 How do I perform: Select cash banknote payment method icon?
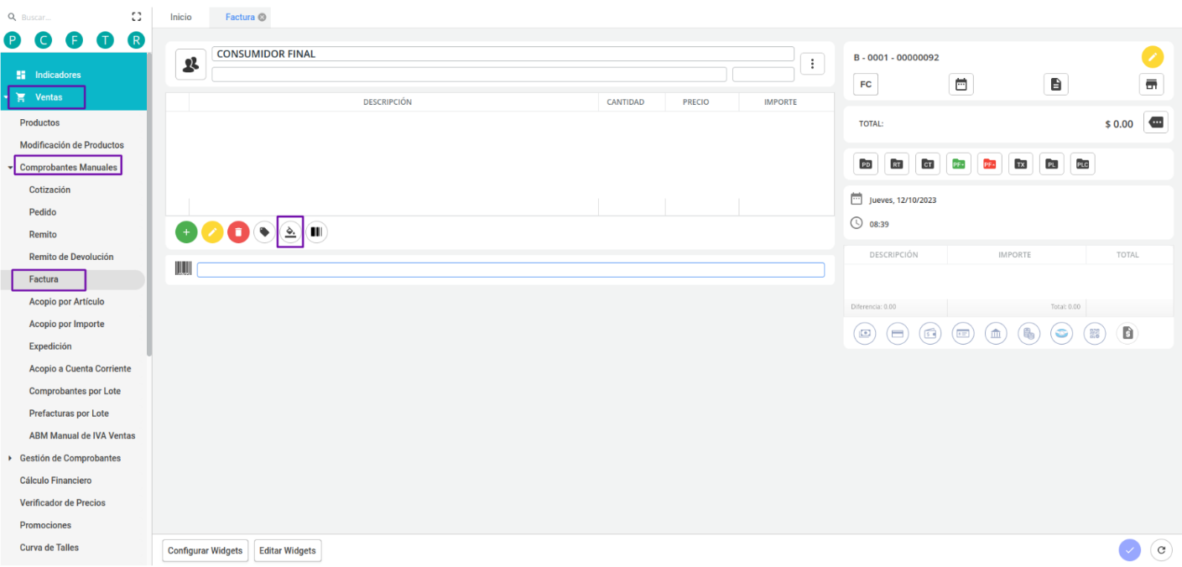(x=865, y=334)
